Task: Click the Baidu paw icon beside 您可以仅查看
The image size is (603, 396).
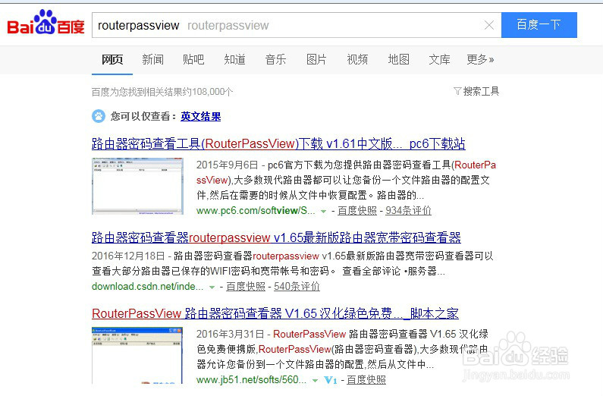Action: coord(99,116)
